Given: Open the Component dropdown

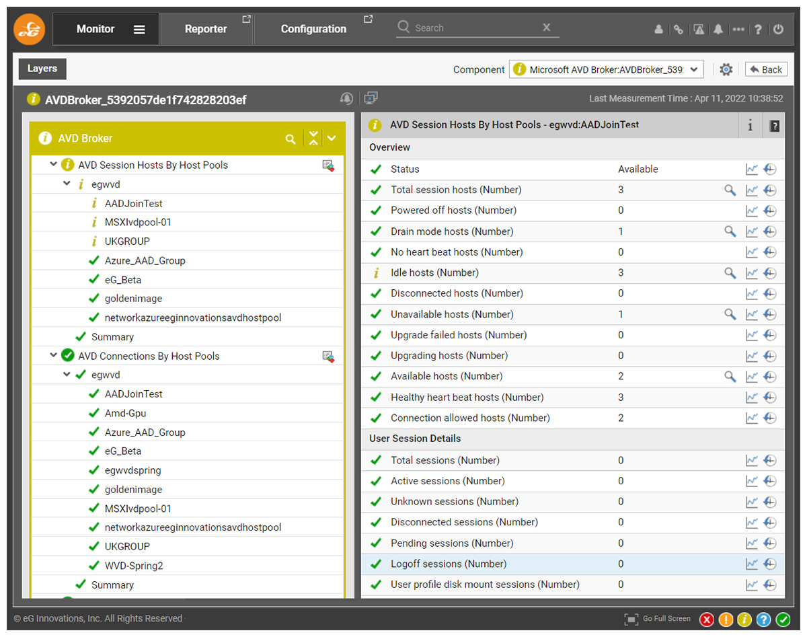Looking at the screenshot, I should click(607, 69).
